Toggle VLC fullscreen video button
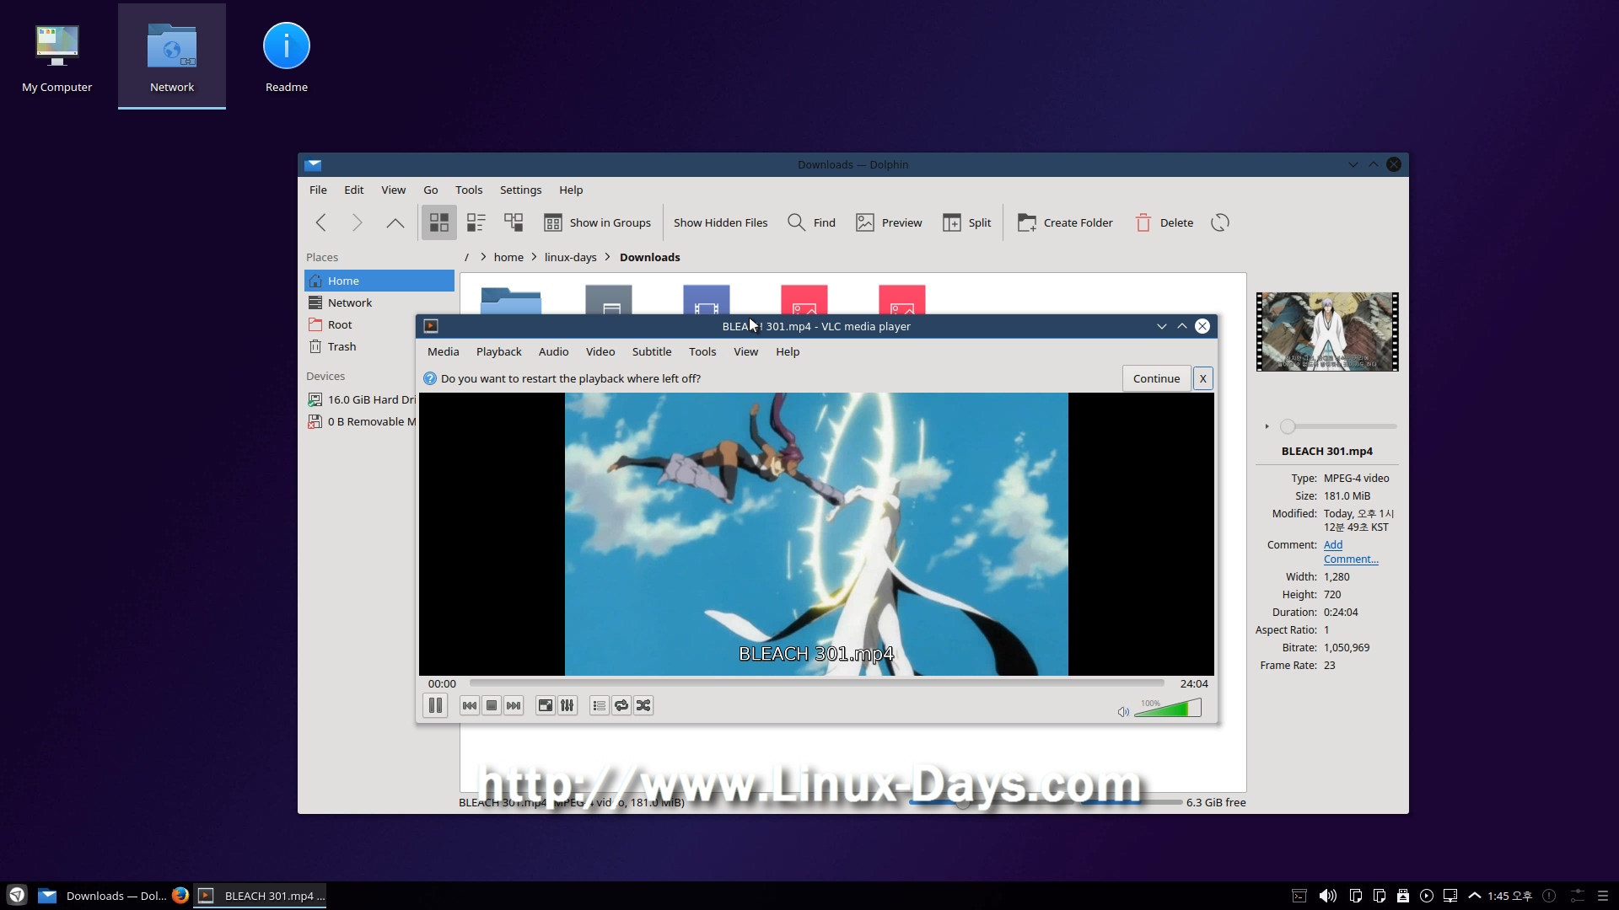The width and height of the screenshot is (1619, 910). (546, 706)
